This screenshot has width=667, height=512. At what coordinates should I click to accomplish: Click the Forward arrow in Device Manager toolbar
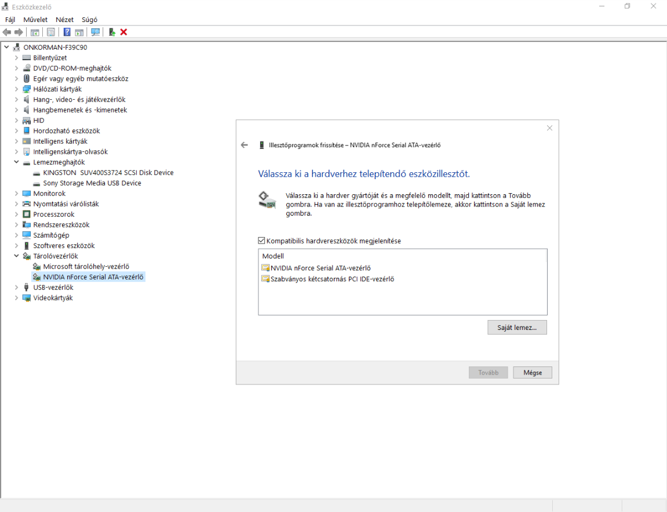coord(19,32)
